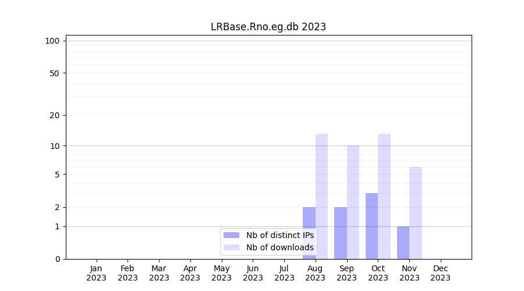The height and width of the screenshot is (291, 524).
Task: Click the 'Nb of distinct IPs' legend text
Action: coord(279,235)
